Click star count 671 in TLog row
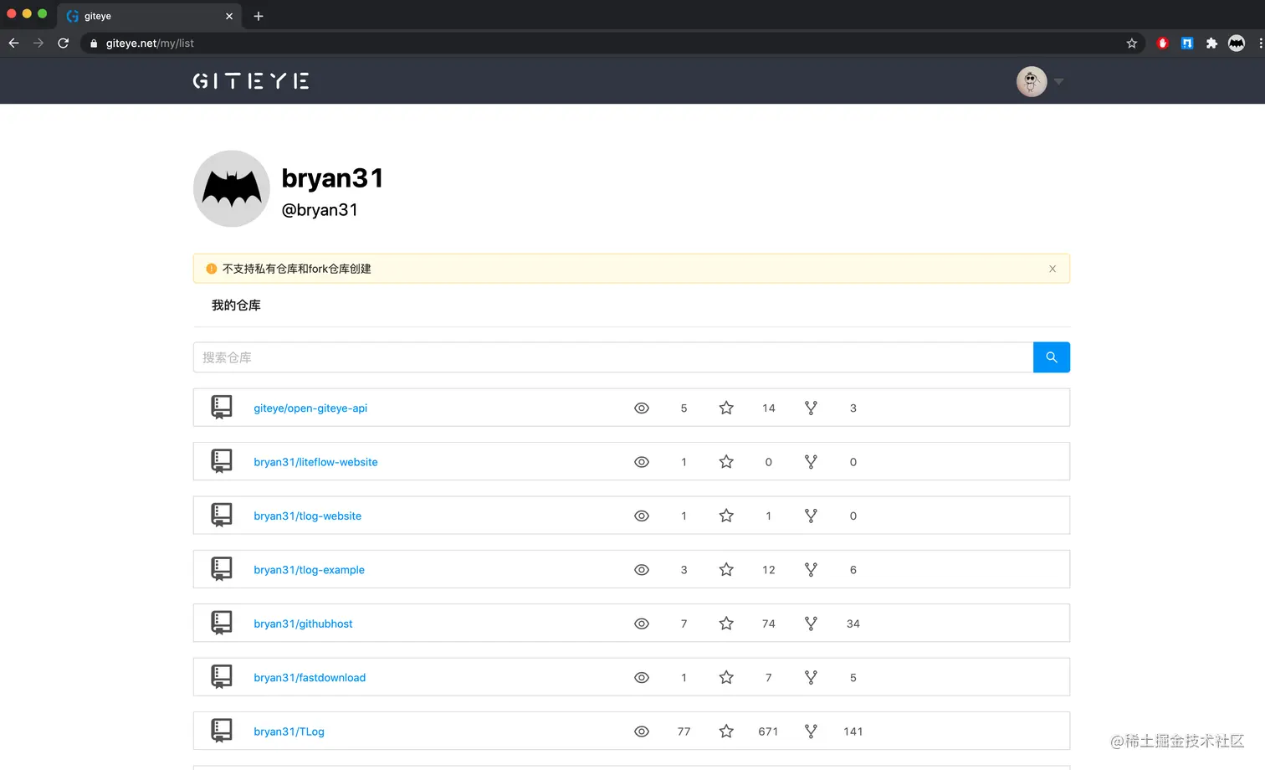 (768, 731)
